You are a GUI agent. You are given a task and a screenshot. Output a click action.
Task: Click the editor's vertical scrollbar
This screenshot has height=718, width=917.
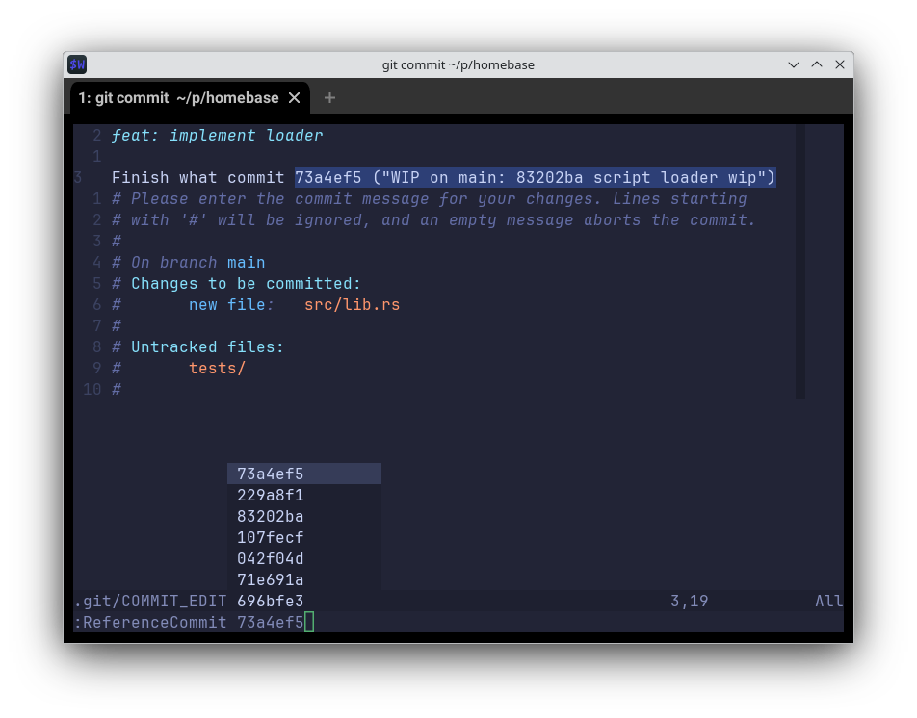click(x=800, y=262)
